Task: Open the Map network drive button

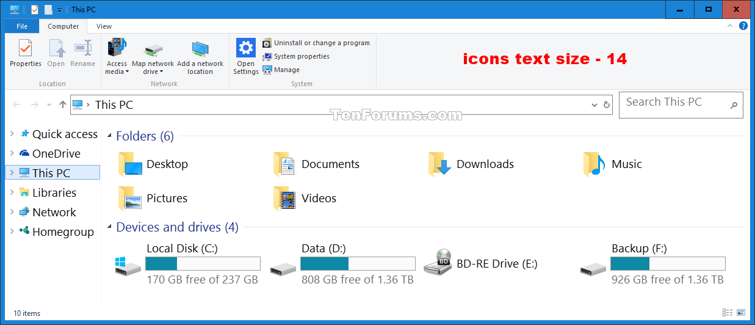Action: tap(153, 59)
